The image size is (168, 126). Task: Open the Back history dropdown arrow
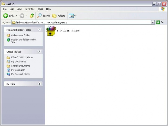pyautogui.click(x=16, y=16)
